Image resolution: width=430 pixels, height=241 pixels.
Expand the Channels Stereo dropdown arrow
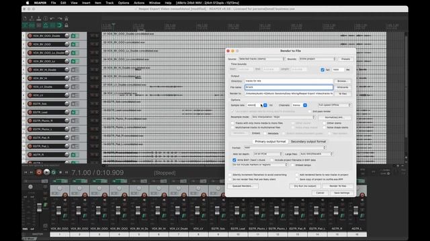(x=305, y=105)
